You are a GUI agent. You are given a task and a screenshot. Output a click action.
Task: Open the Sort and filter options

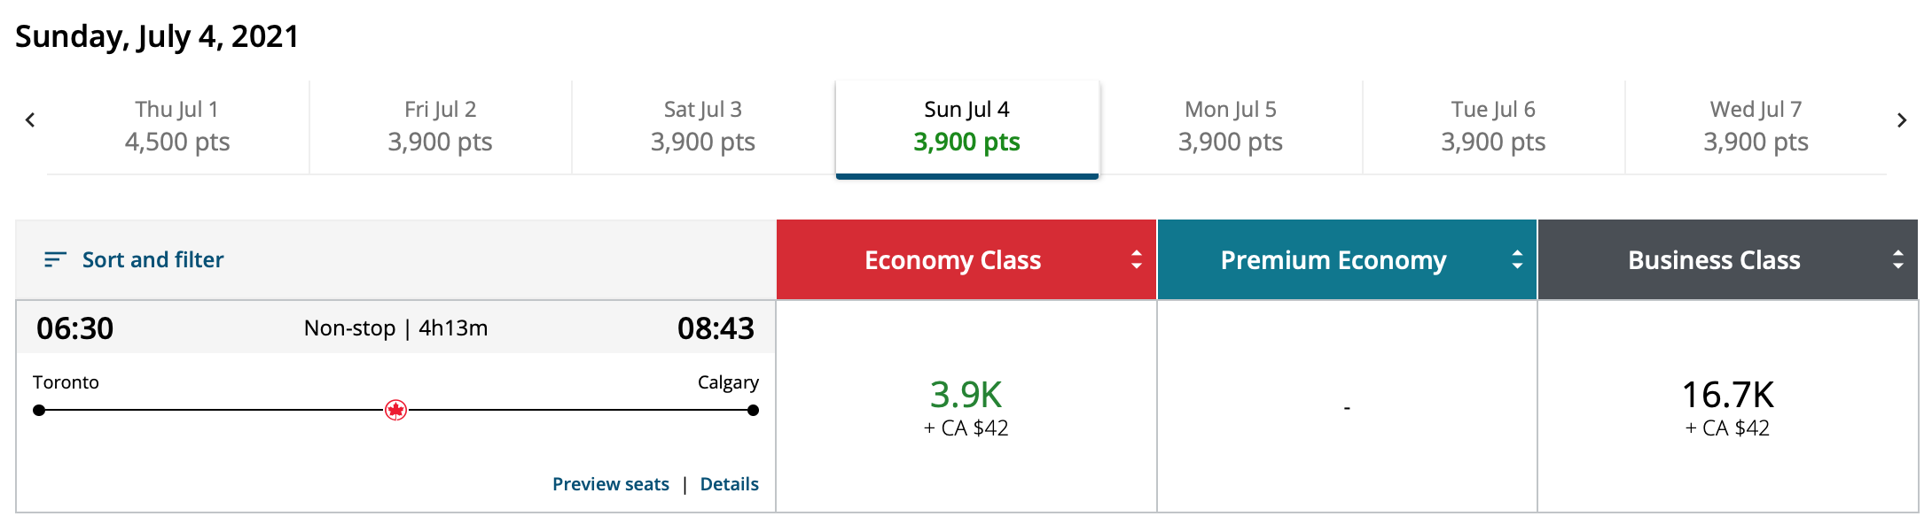pyautogui.click(x=153, y=259)
